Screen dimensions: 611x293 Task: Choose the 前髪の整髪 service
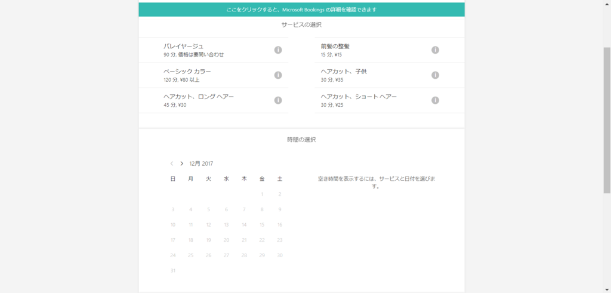pos(390,50)
